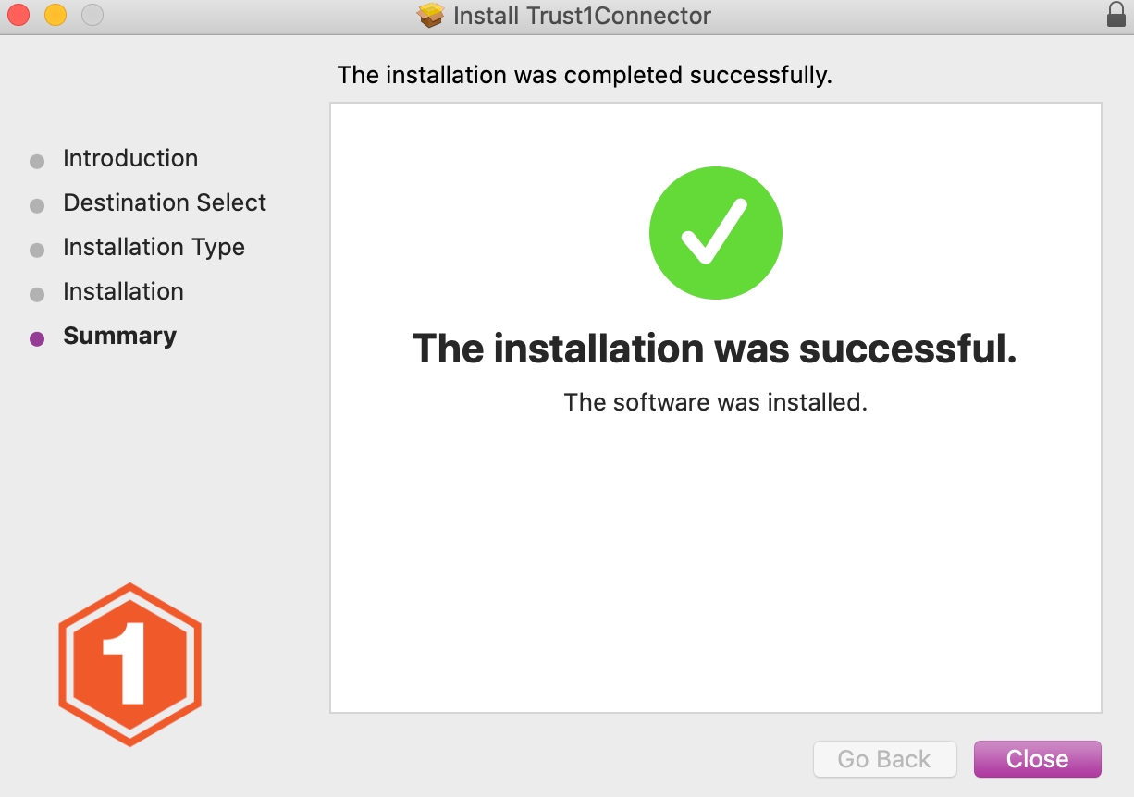Click the purple bullet beside Summary
1134x797 pixels.
tap(37, 338)
